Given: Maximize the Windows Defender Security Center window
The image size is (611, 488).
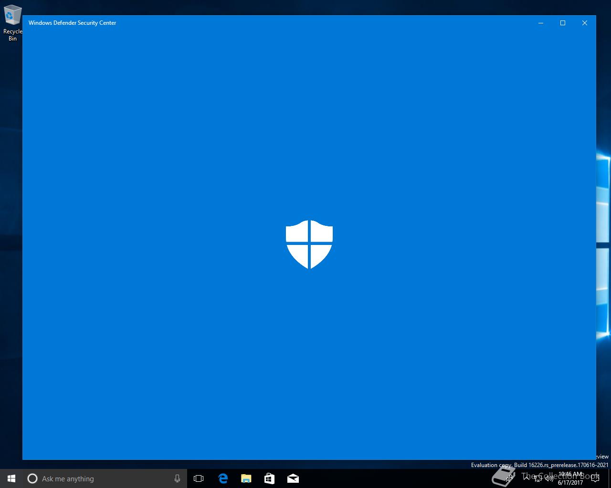Looking at the screenshot, I should click(x=563, y=23).
